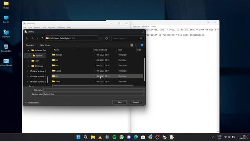Open the Recycle Bin on desktop
Viewport: 250px width, 141px height.
pos(6,48)
